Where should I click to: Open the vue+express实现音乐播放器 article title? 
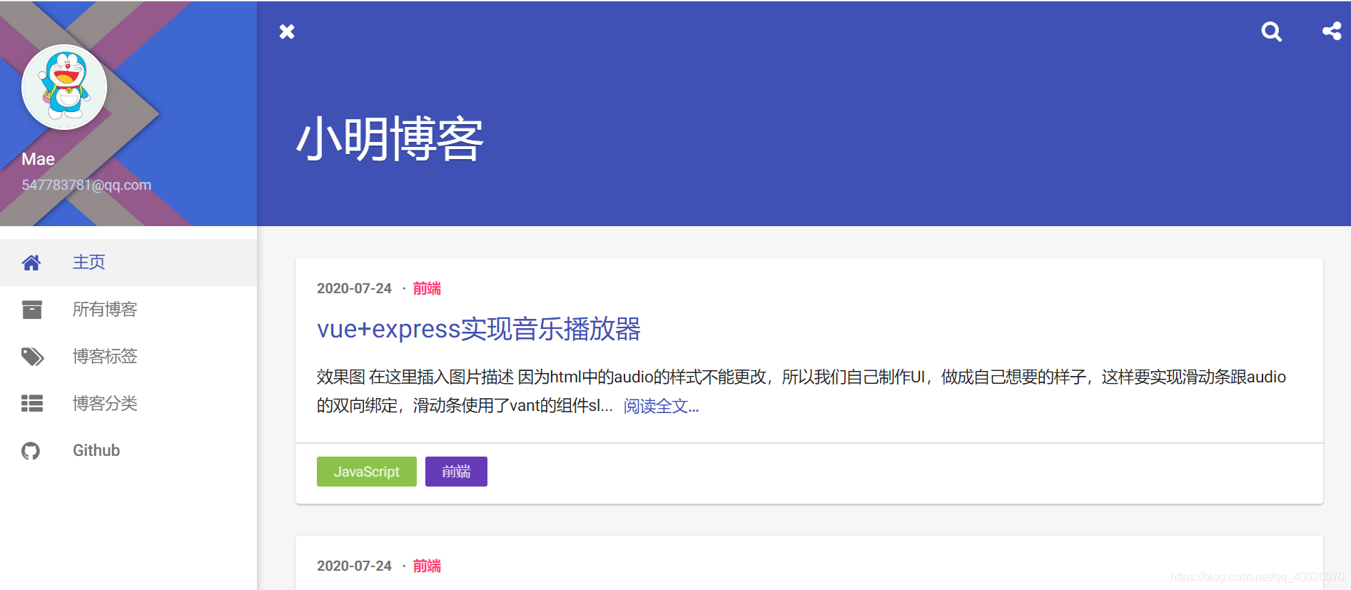click(479, 329)
